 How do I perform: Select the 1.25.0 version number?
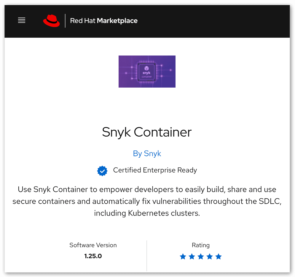(x=93, y=256)
